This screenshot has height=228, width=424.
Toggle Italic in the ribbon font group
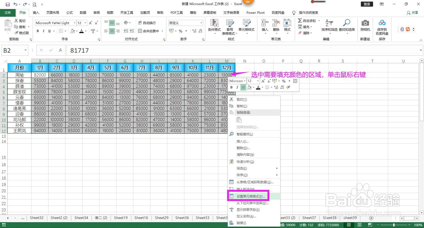[x=44, y=31]
